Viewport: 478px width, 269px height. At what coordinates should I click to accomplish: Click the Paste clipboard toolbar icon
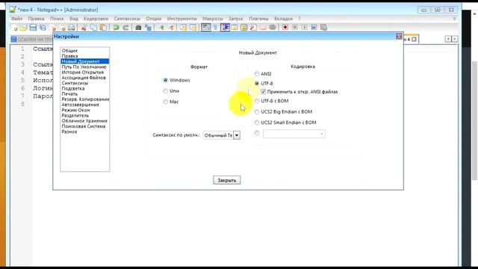[x=103, y=28]
